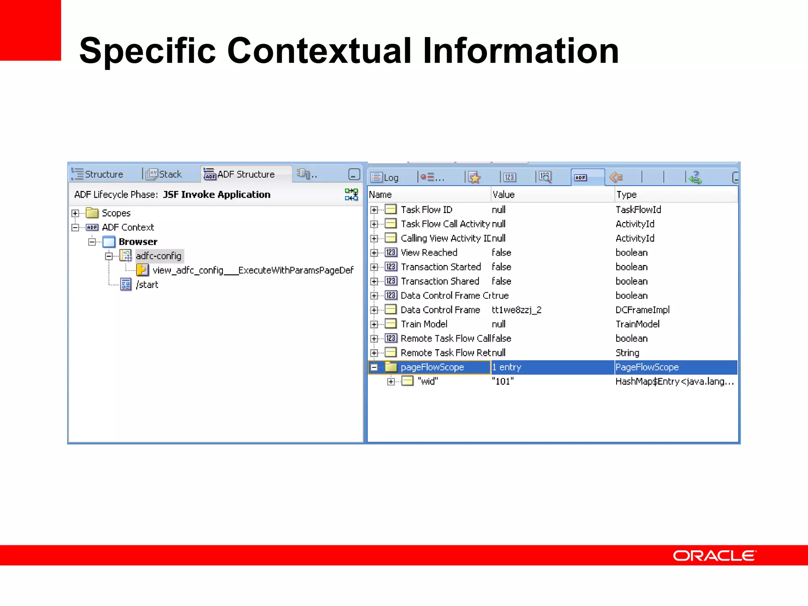This screenshot has width=808, height=606.
Task: Click the Task Flow ID object icon
Action: (391, 209)
